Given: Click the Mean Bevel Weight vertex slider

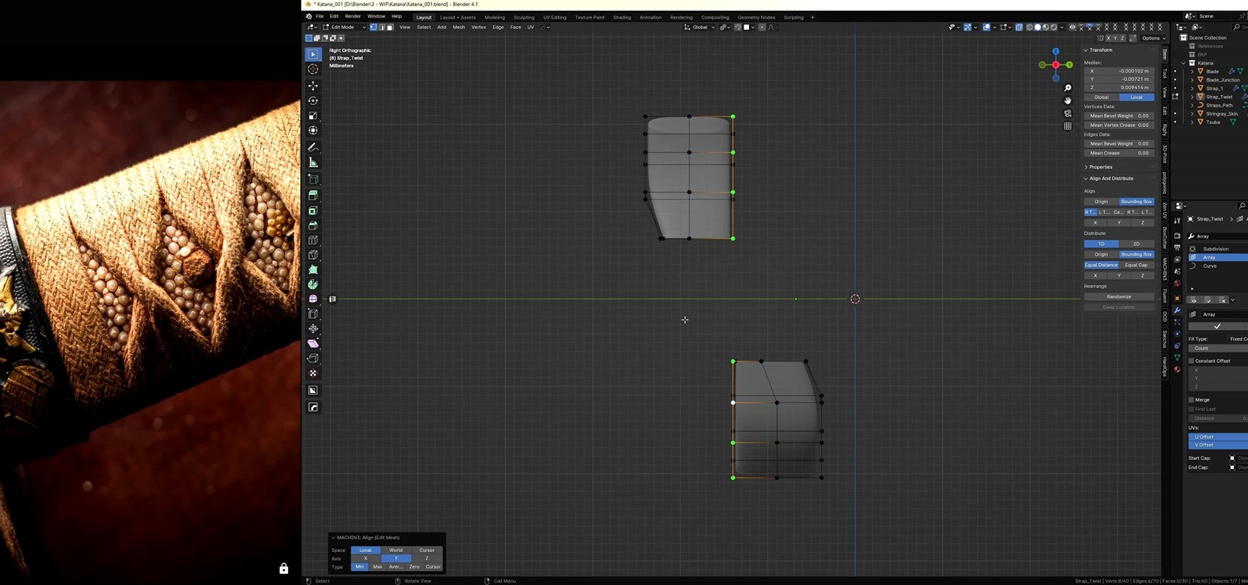Looking at the screenshot, I should 1118,115.
